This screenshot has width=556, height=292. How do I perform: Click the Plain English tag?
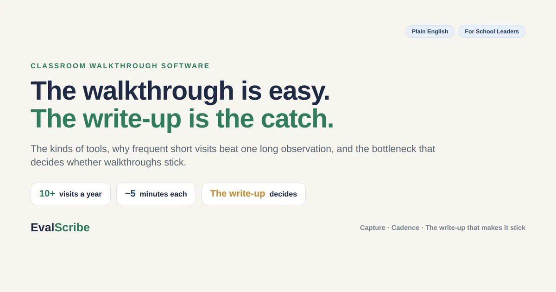tap(430, 32)
